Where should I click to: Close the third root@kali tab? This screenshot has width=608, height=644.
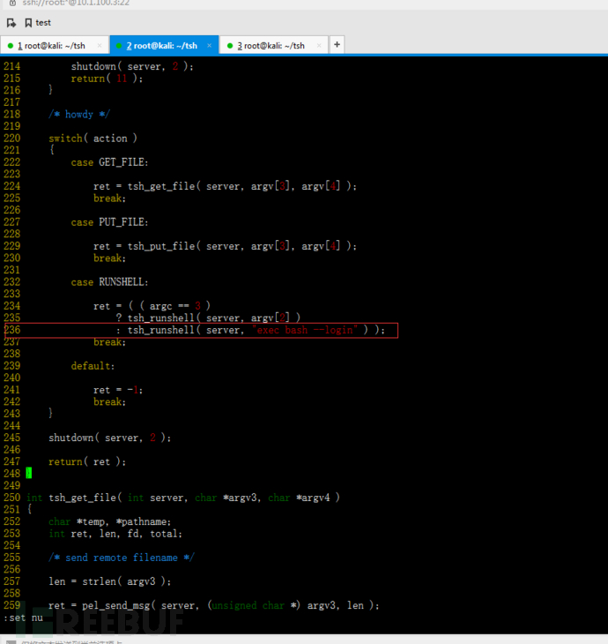click(319, 46)
